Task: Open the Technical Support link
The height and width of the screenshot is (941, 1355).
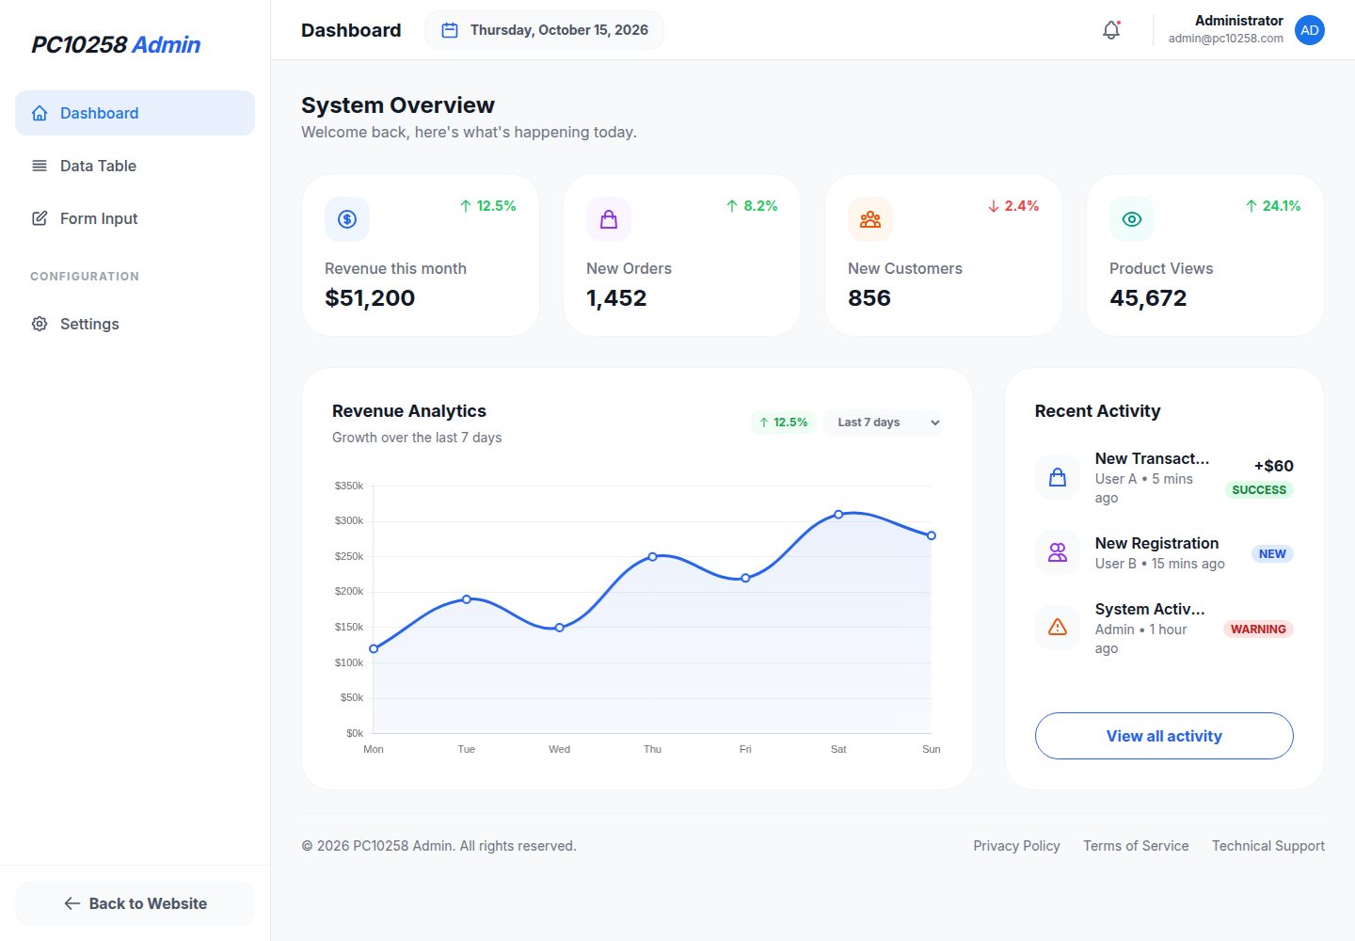Action: [x=1268, y=846]
